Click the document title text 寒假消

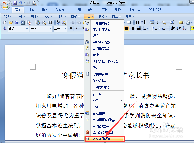[73, 75]
